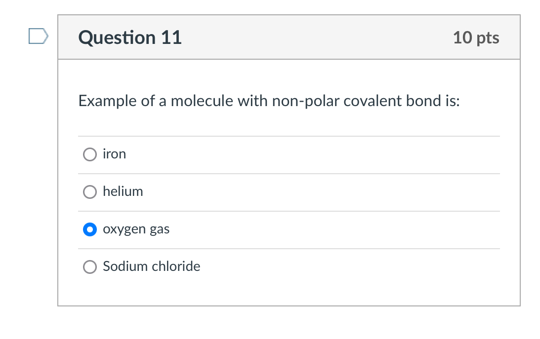Click the iron answer label text
Viewport: 540px width, 339px height.
tap(114, 154)
